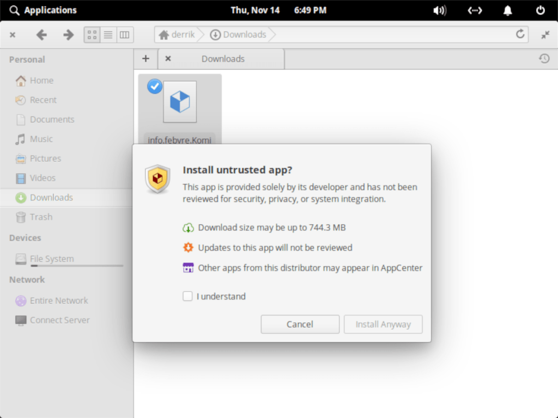This screenshot has width=558, height=418.
Task: Open the notifications bell indicator
Action: click(507, 10)
